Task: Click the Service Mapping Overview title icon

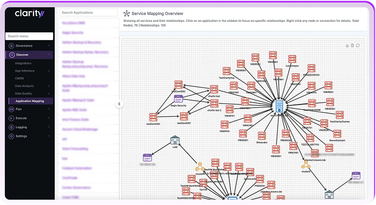Action: 127,14
